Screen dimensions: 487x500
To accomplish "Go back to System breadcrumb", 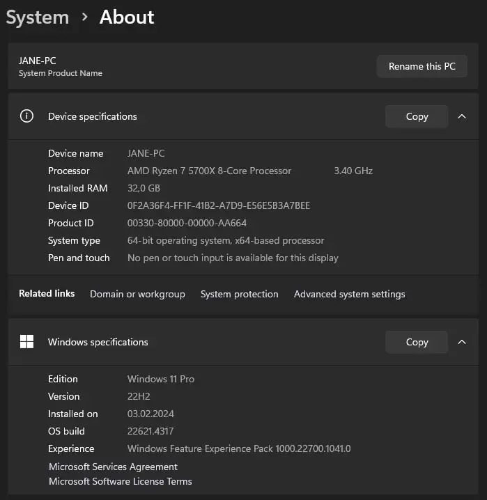I will [38, 17].
